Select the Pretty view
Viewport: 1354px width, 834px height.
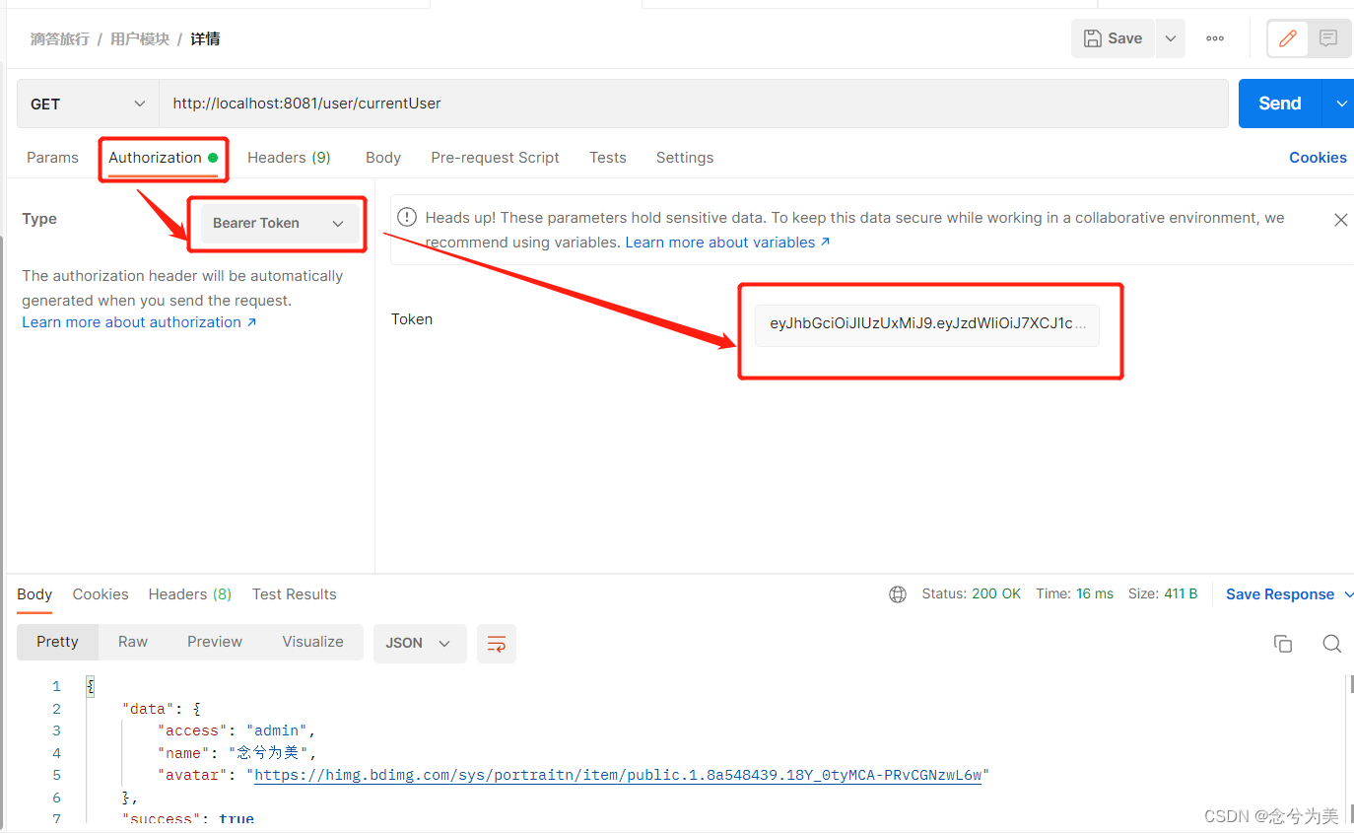pos(57,642)
